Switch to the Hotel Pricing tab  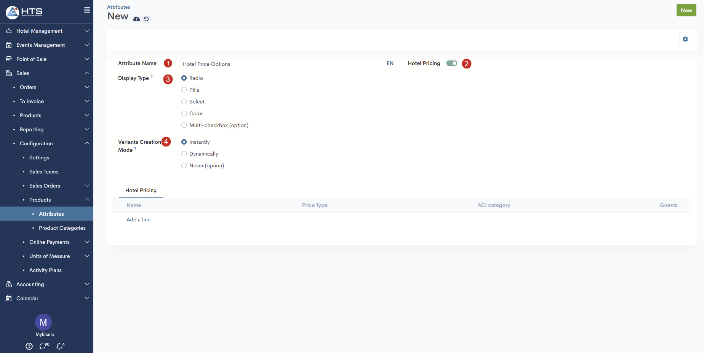pyautogui.click(x=141, y=191)
